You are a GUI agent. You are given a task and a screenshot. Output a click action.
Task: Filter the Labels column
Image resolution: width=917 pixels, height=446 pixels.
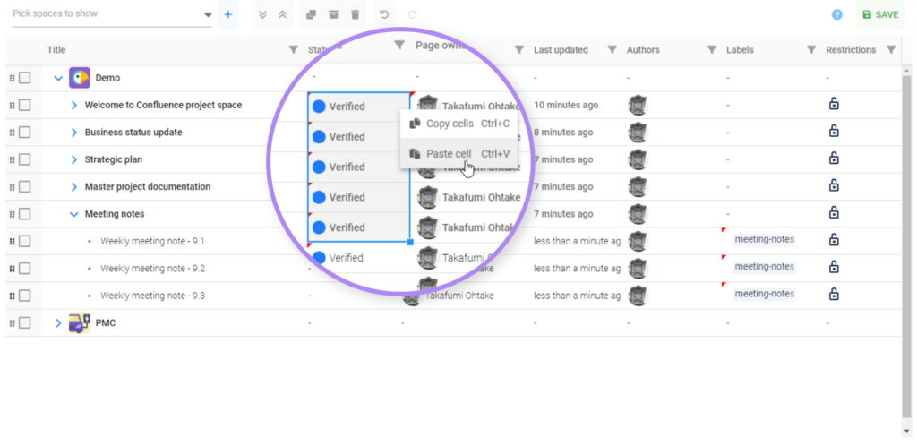[x=811, y=50]
